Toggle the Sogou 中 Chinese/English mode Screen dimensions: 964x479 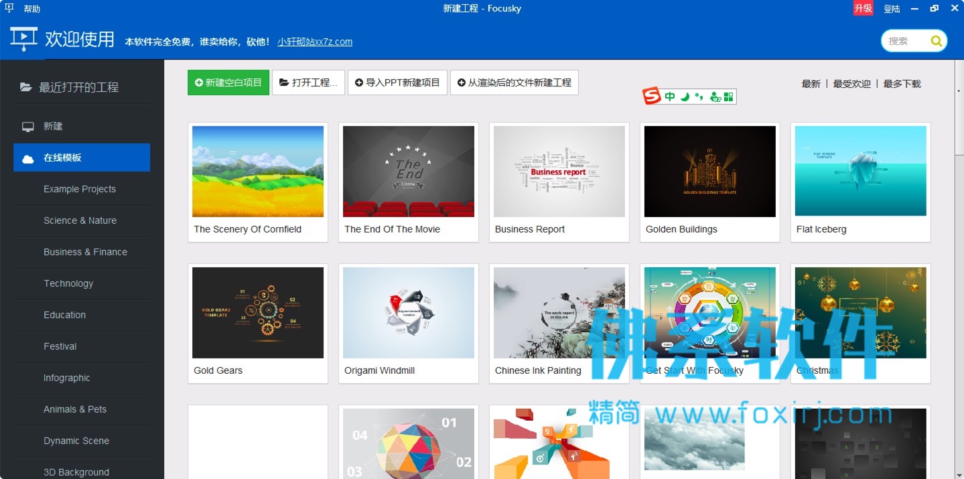[x=670, y=96]
